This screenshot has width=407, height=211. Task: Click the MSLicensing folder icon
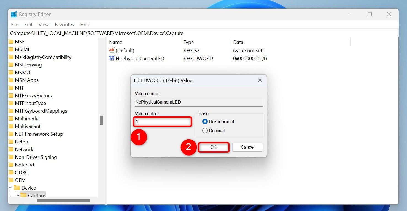pos(11,65)
